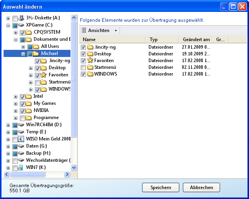Click the horizontal scrollbar thumb in tree
The image size is (249, 199).
click(x=28, y=174)
